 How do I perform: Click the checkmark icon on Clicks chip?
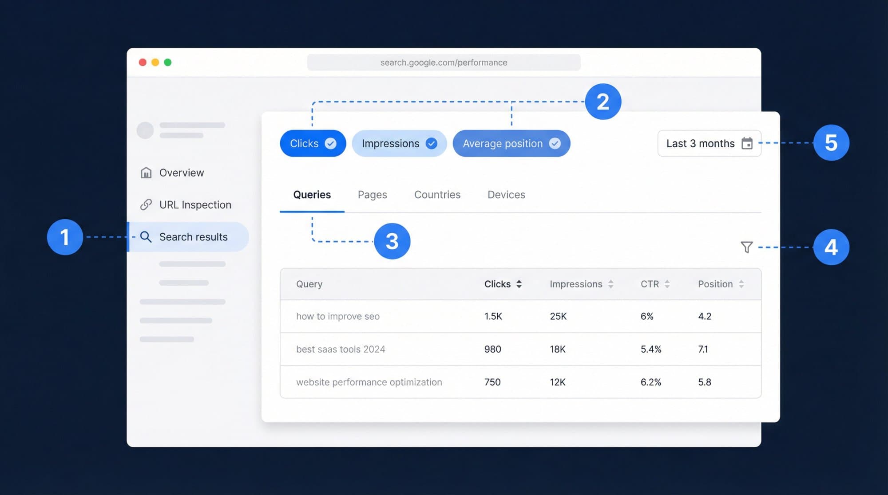330,143
